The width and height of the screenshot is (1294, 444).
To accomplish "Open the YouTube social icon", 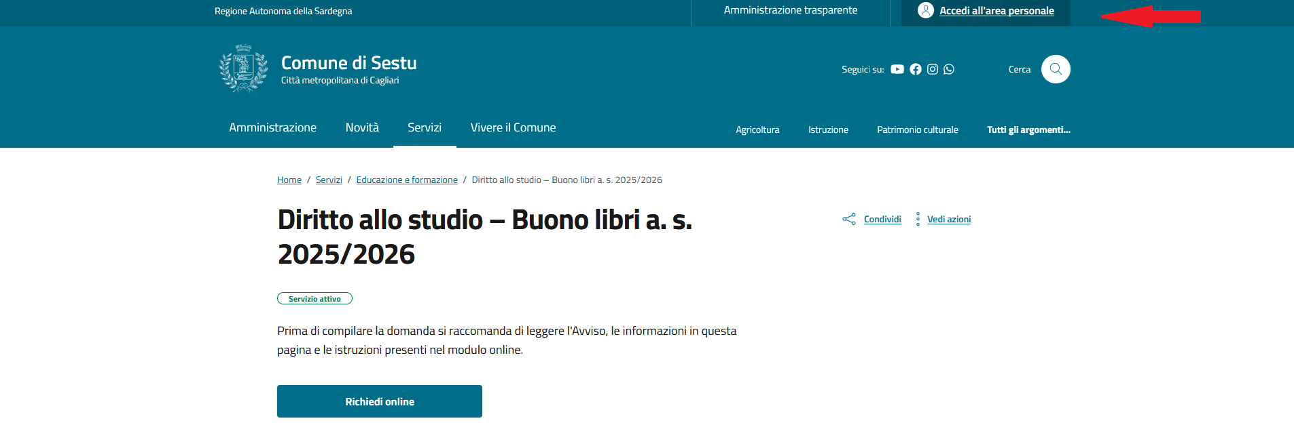I will (x=897, y=69).
